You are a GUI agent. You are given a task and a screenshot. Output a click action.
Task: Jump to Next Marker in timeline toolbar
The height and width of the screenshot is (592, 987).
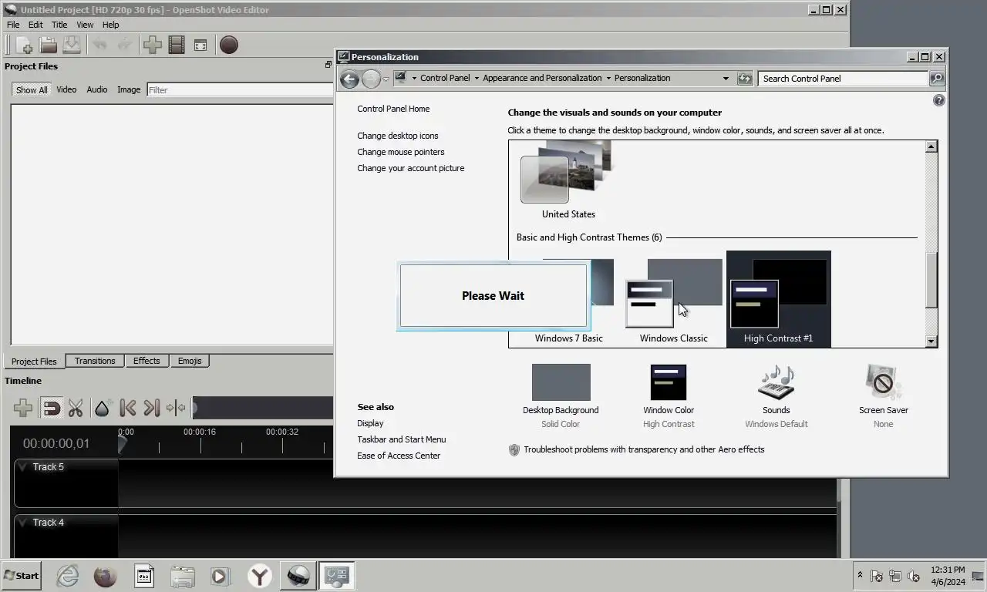coord(152,408)
